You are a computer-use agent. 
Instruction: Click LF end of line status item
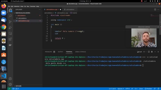(132, 89)
